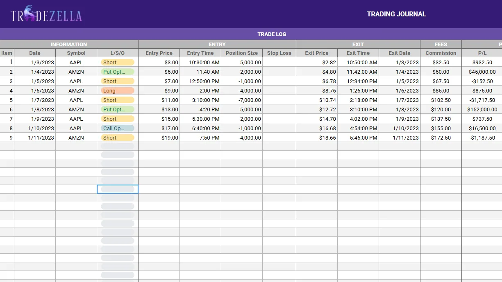Select the AAPL symbol cell in row 1
502x282 pixels.
pos(76,62)
